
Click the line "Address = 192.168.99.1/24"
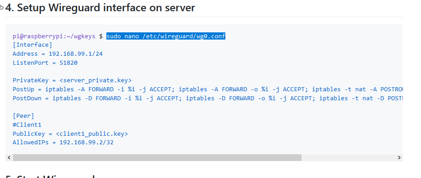tap(58, 54)
